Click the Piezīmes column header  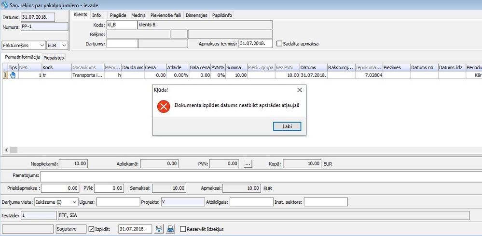397,67
